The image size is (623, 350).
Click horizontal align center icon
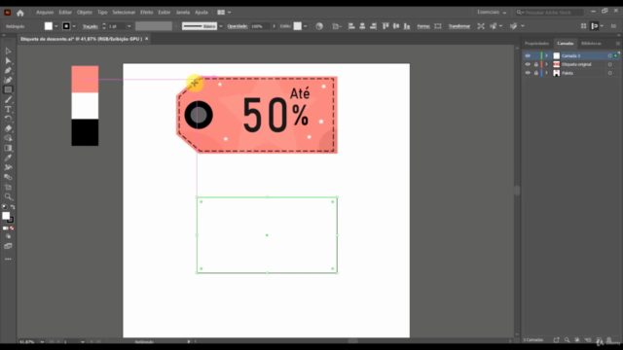coord(362,26)
